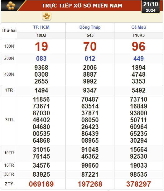This screenshot has width=164, height=191.
Task: Click the 30TR result 87221
Action: (x=90, y=174)
